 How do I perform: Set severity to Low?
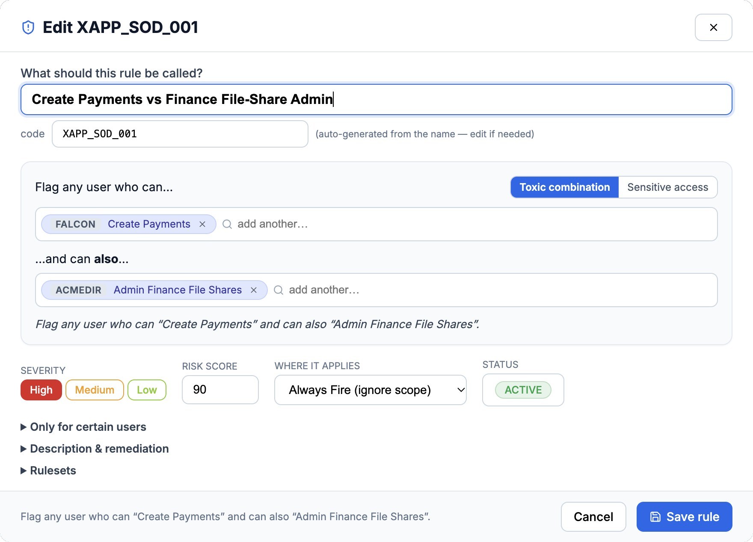point(147,390)
